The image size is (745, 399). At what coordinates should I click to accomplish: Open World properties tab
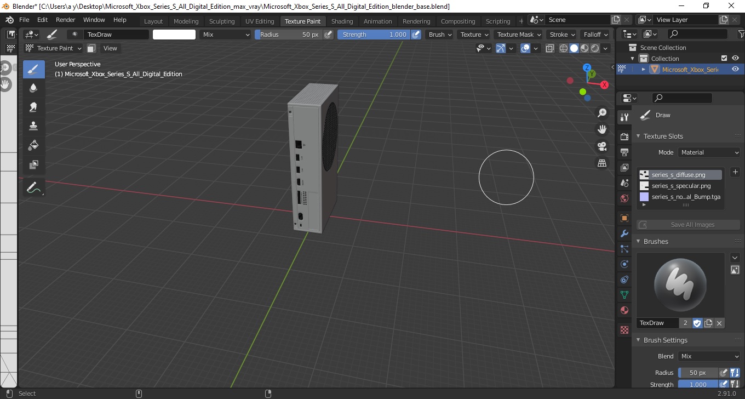(624, 198)
